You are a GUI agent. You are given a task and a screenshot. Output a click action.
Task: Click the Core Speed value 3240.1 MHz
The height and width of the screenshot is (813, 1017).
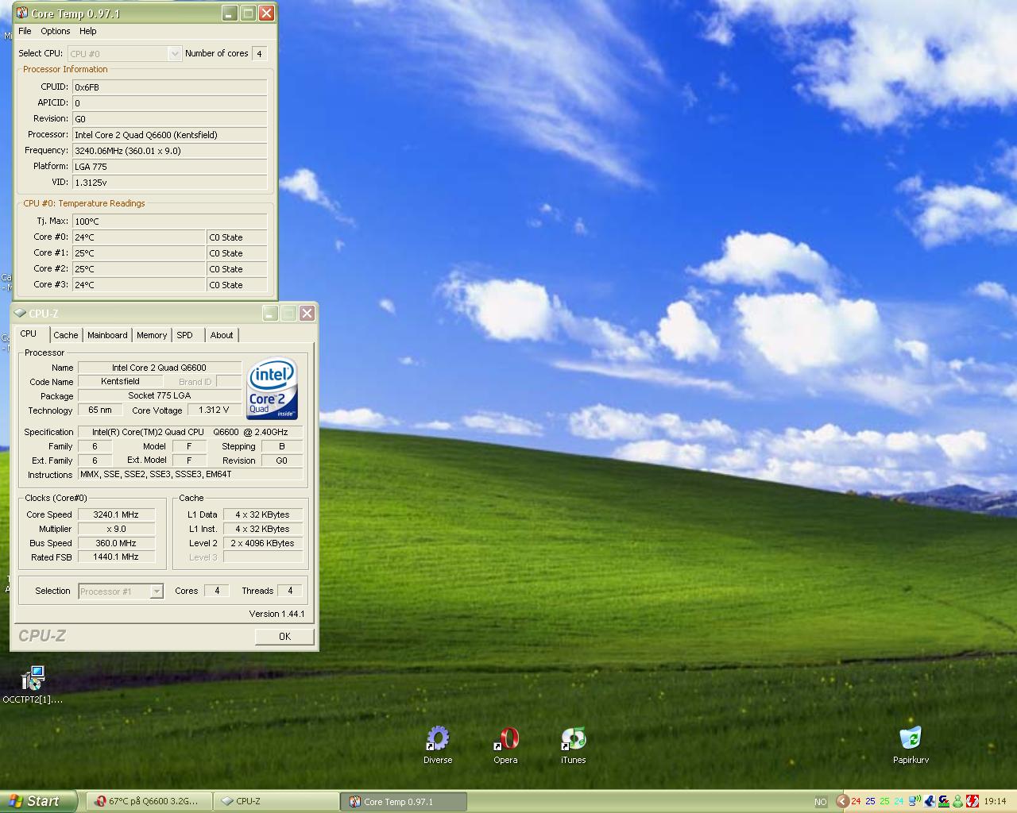116,514
